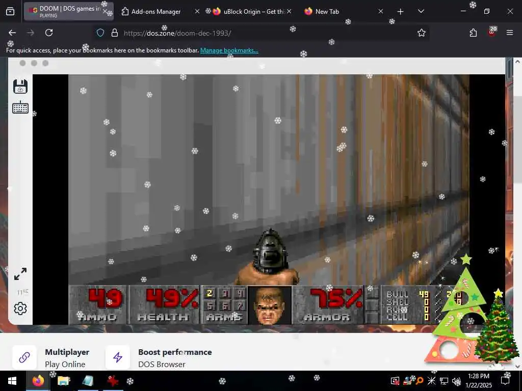Open the uBlock Origin toolbar icon
The height and width of the screenshot is (391, 522).
(492, 32)
